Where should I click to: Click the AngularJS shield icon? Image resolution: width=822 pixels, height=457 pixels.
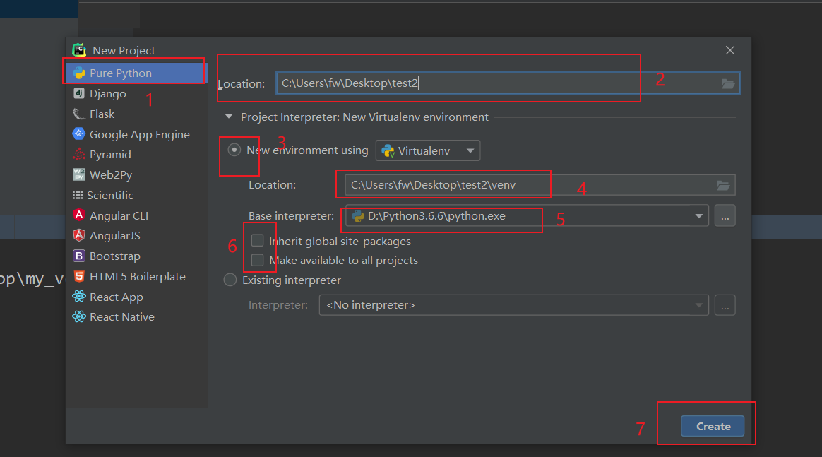78,235
